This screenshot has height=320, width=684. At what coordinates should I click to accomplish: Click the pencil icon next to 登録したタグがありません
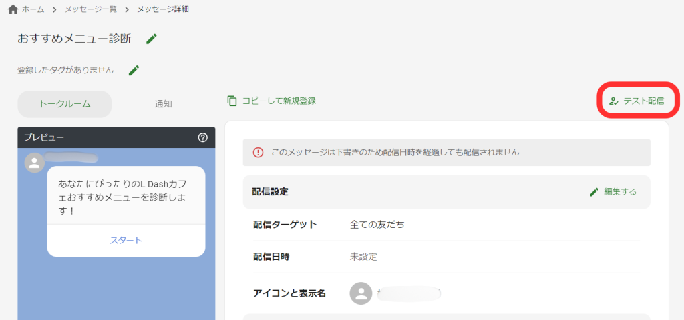(134, 70)
